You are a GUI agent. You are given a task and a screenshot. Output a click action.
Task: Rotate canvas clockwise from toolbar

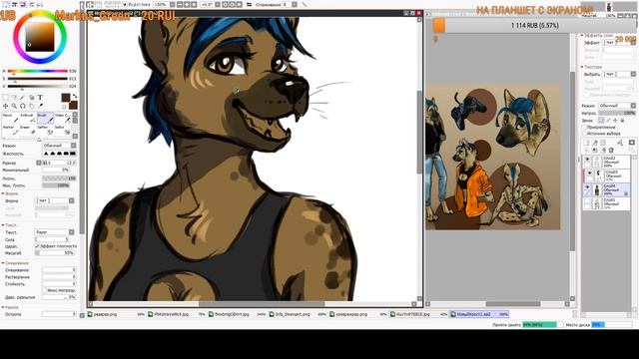tap(233, 4)
